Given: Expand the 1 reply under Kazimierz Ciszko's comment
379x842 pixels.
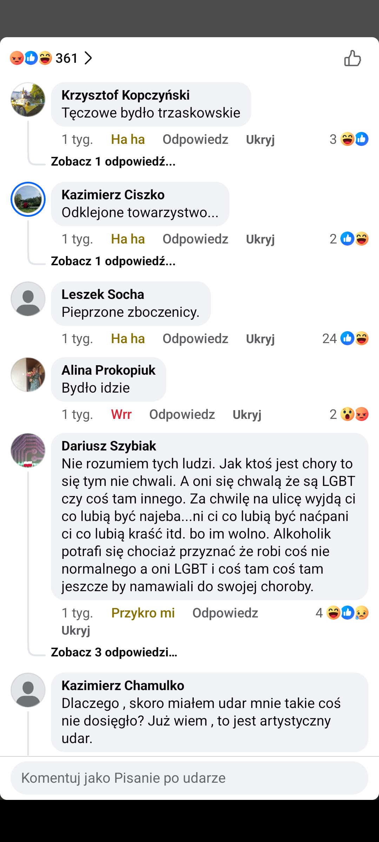Looking at the screenshot, I should [x=113, y=261].
